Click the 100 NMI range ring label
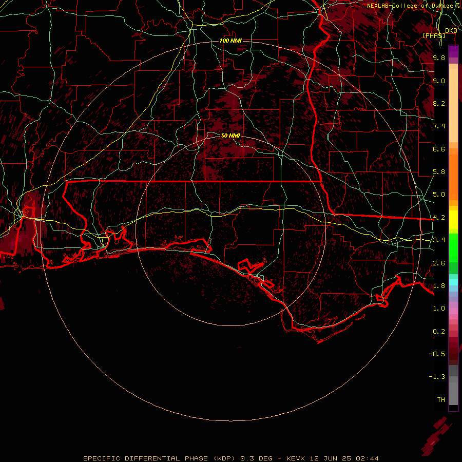This screenshot has height=462, width=462. click(x=230, y=41)
